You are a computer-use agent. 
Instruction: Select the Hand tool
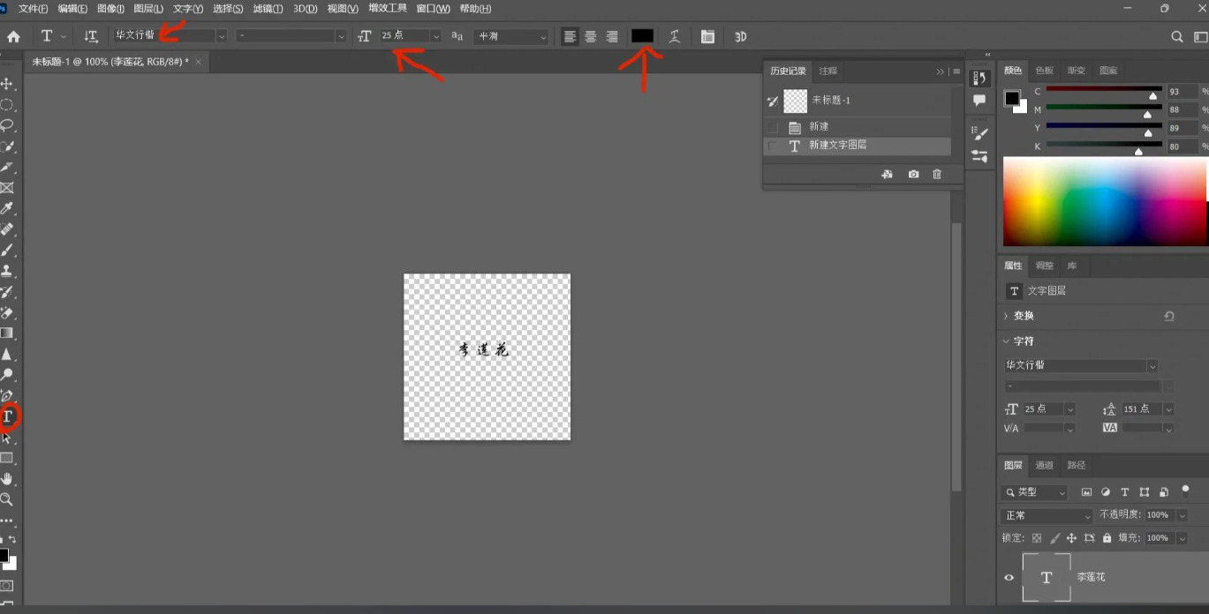click(x=7, y=479)
